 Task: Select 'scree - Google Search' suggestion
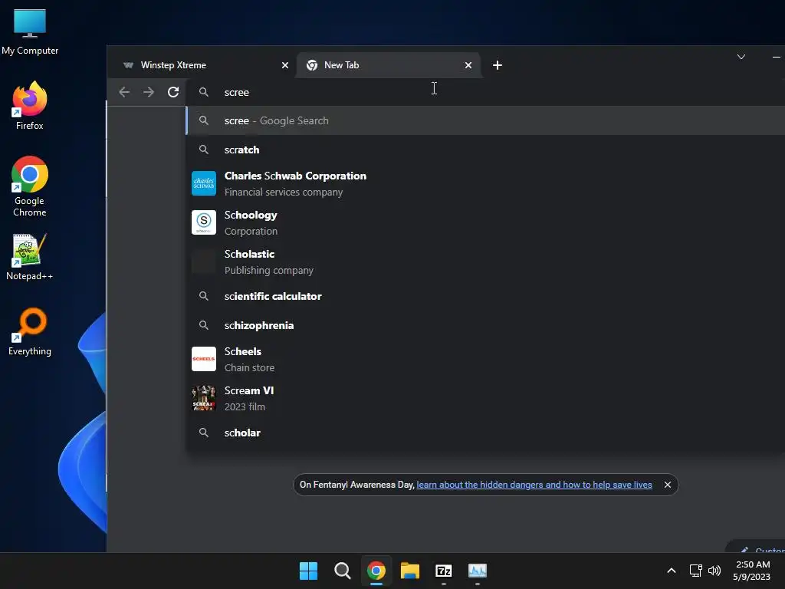pyautogui.click(x=485, y=120)
